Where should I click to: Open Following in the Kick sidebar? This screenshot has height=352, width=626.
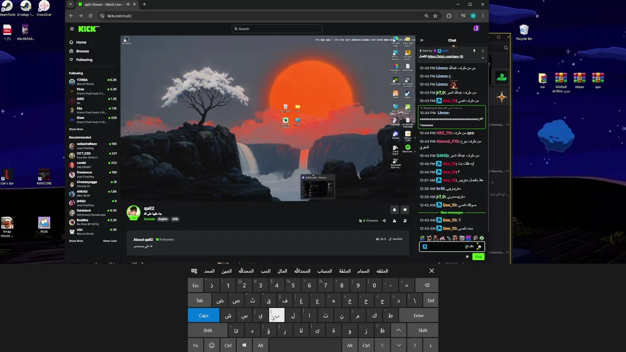point(81,60)
